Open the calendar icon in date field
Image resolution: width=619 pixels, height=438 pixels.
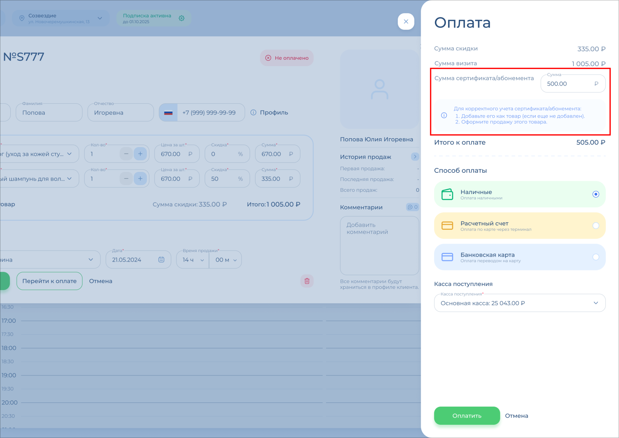tap(161, 260)
